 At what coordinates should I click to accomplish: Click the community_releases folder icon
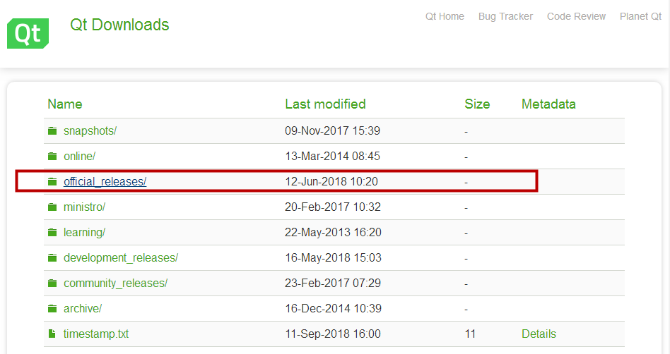52,283
